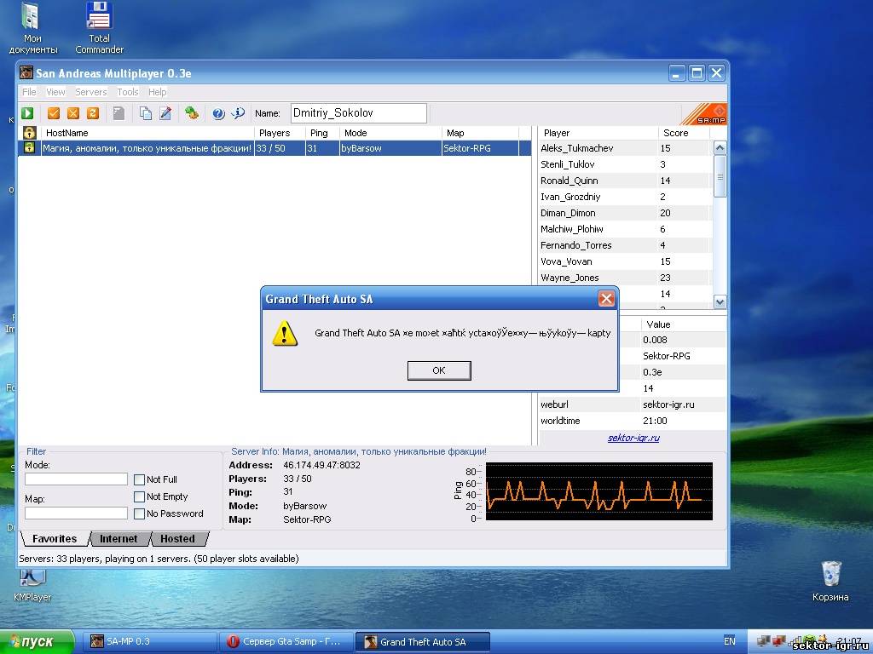The width and height of the screenshot is (873, 654).
Task: Click the Map filter input field
Action: [x=76, y=513]
